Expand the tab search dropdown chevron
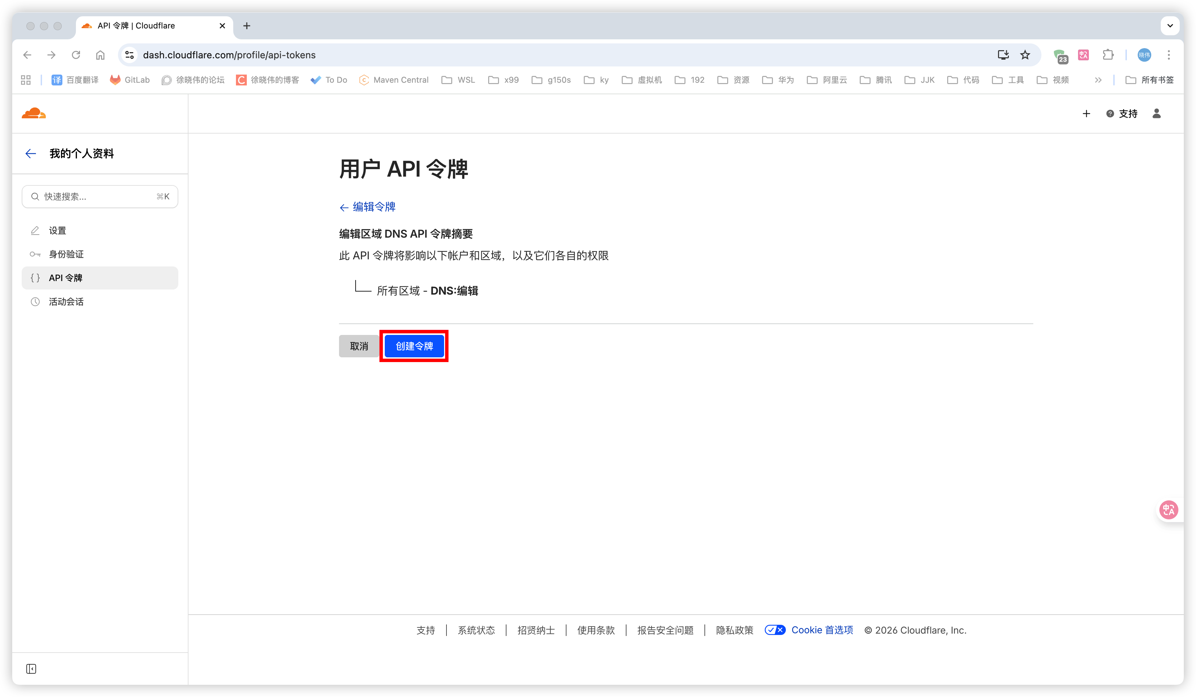Image resolution: width=1196 pixels, height=697 pixels. pyautogui.click(x=1170, y=26)
